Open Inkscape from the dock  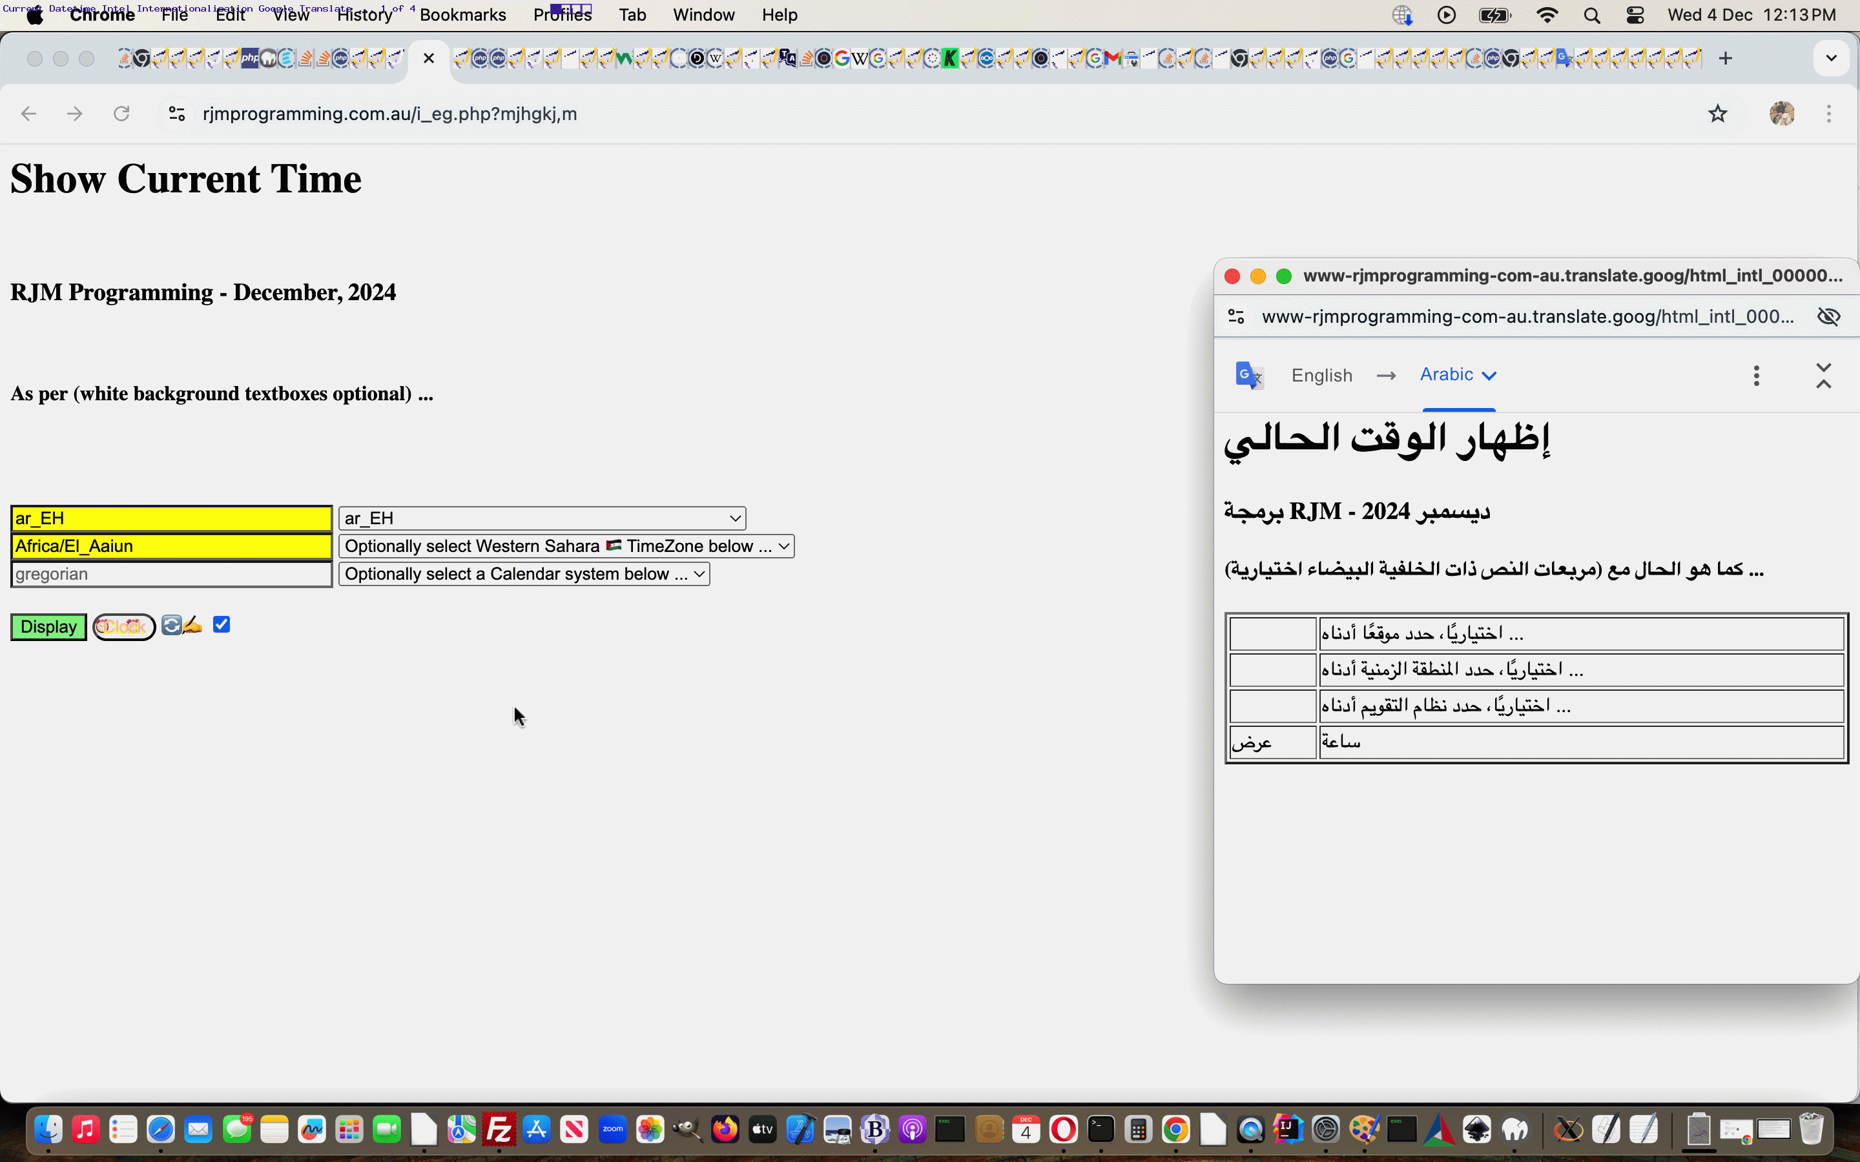click(x=1476, y=1130)
